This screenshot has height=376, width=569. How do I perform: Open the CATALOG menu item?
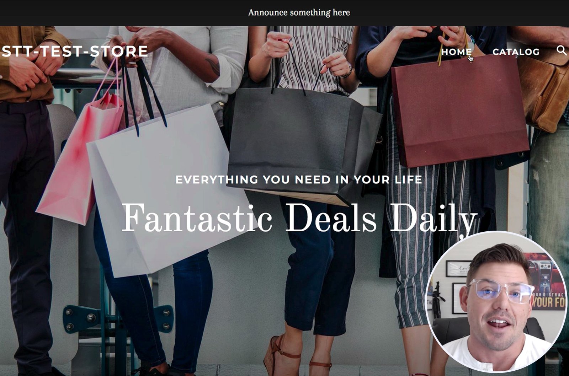coord(516,52)
